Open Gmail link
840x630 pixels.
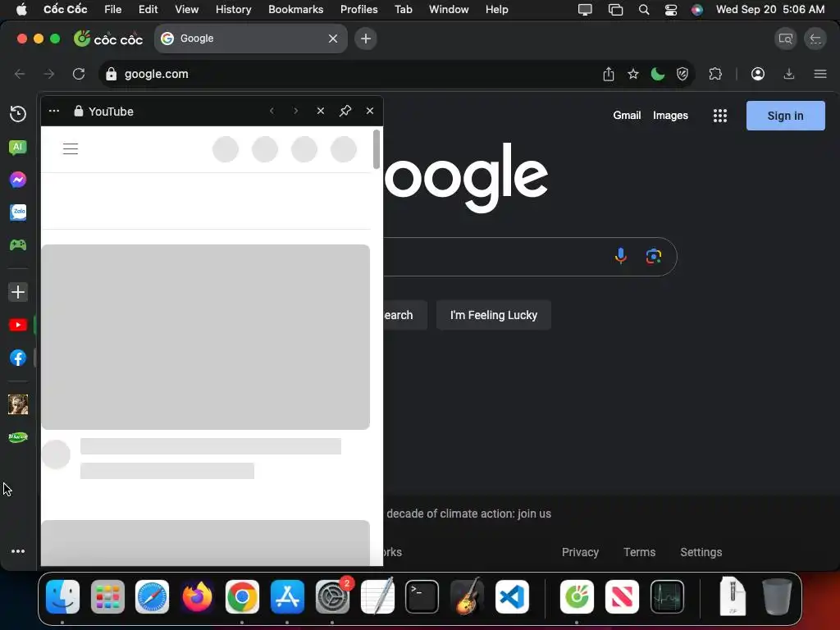tap(627, 115)
